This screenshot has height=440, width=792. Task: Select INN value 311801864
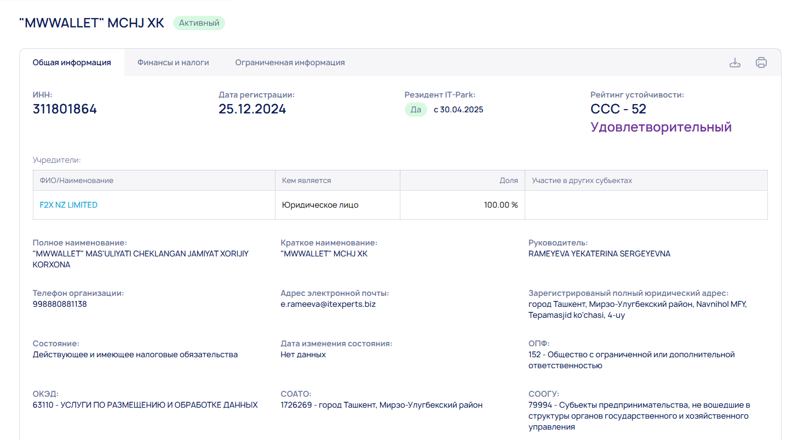(65, 109)
